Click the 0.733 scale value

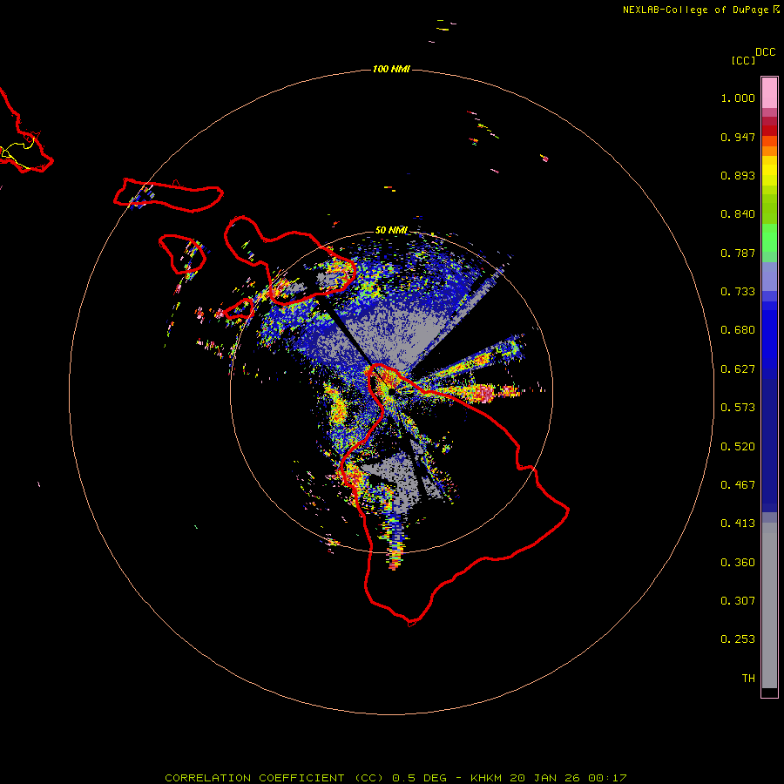738,292
